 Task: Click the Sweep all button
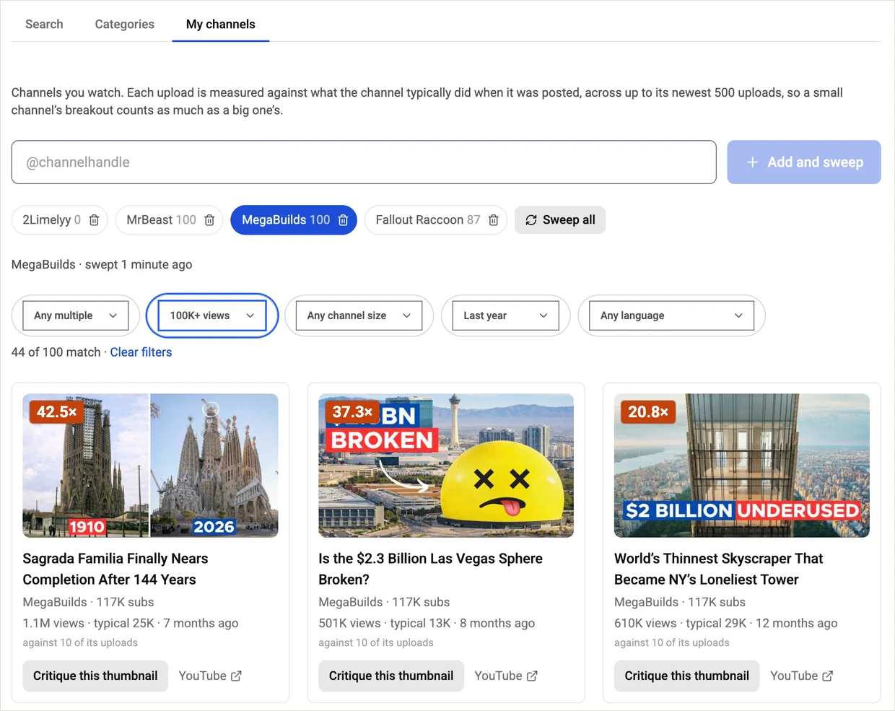click(560, 220)
